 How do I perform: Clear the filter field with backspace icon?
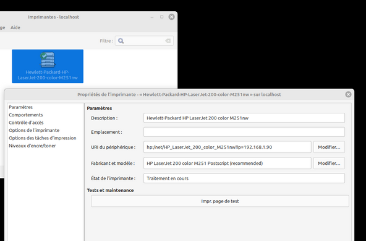click(168, 41)
